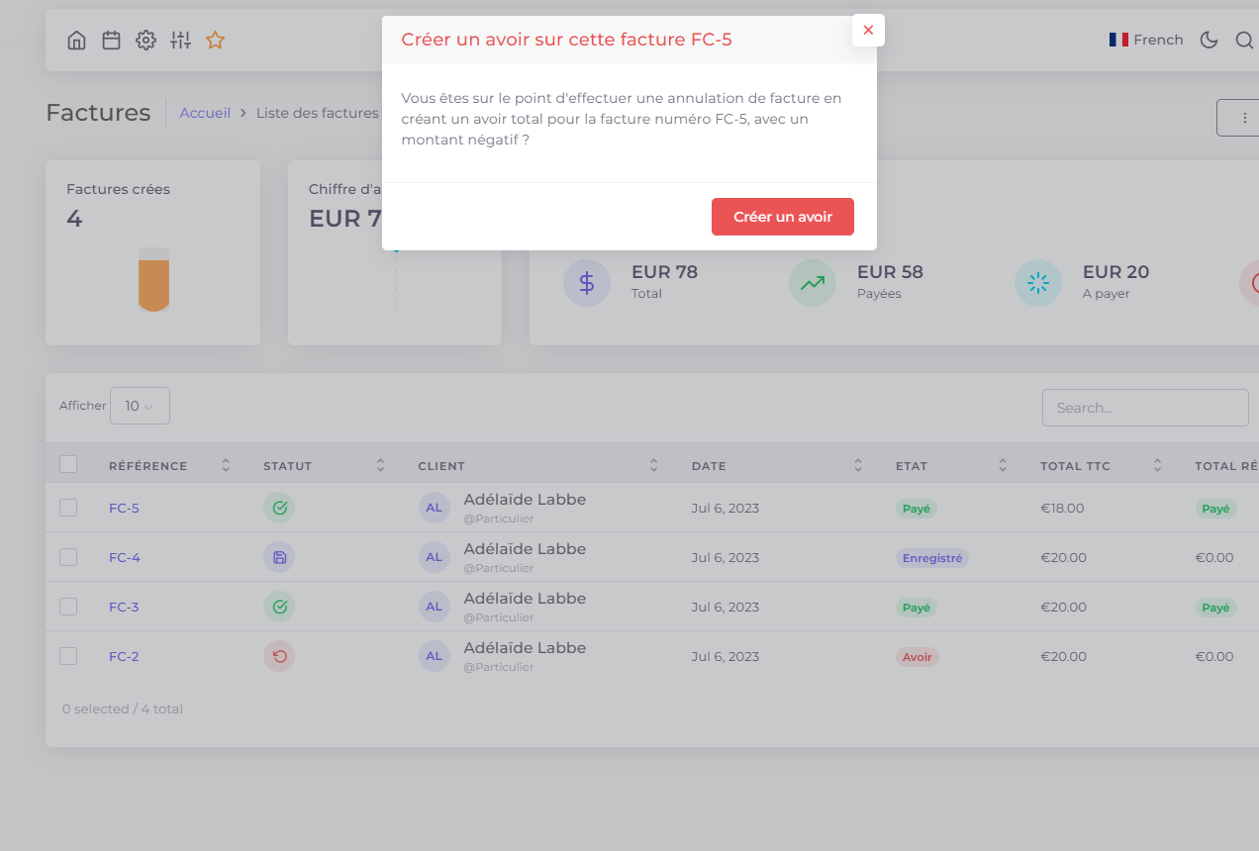
Task: Click the EUR 58 Payées value
Action: point(890,272)
